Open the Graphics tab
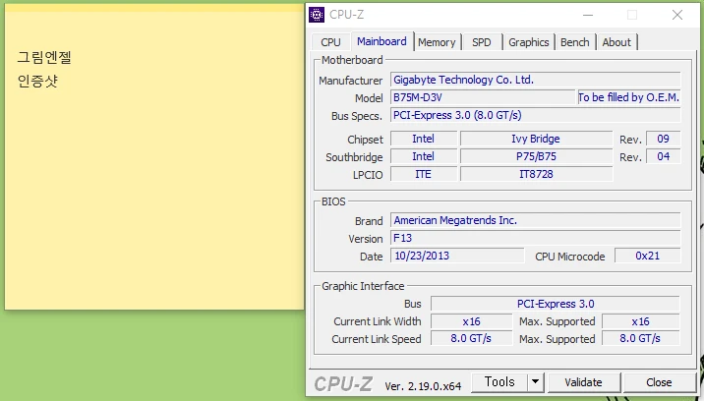The height and width of the screenshot is (401, 704). (x=529, y=42)
